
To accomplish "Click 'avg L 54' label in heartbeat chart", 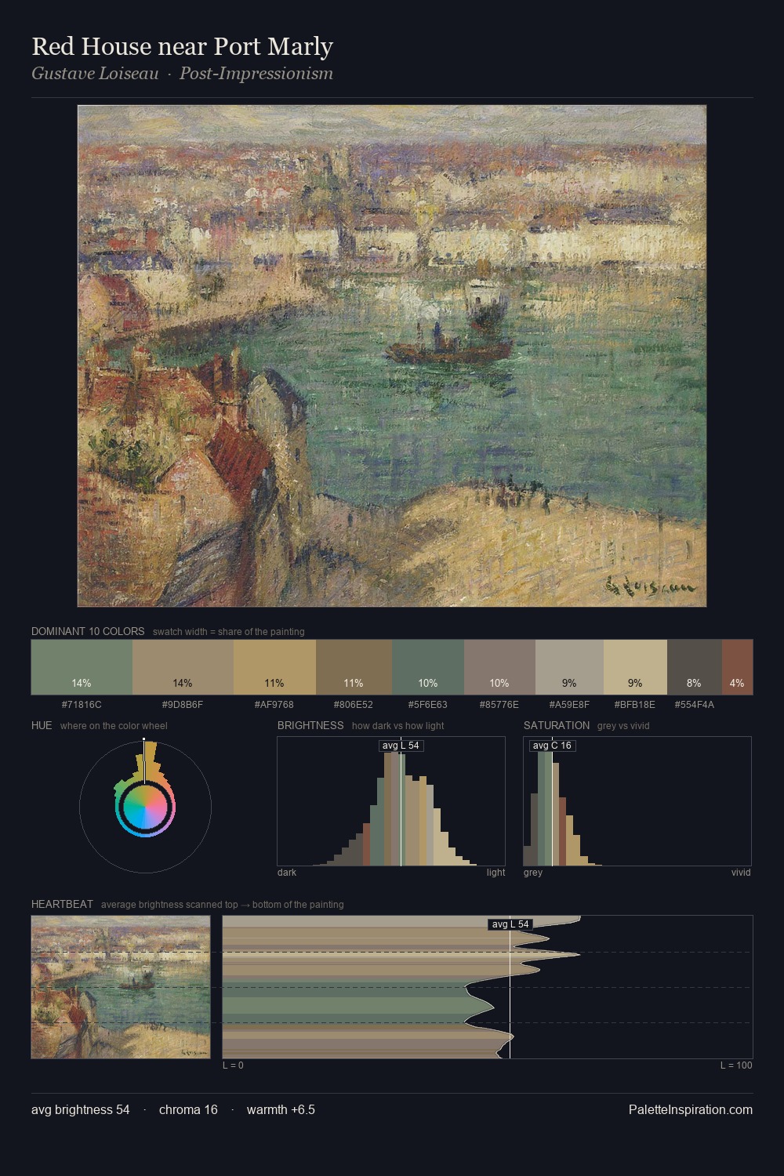I will [510, 924].
